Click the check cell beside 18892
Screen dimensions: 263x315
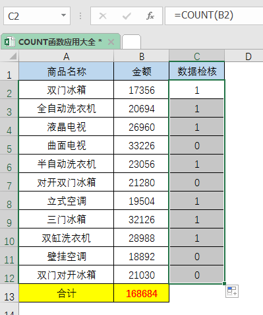pyautogui.click(x=197, y=256)
